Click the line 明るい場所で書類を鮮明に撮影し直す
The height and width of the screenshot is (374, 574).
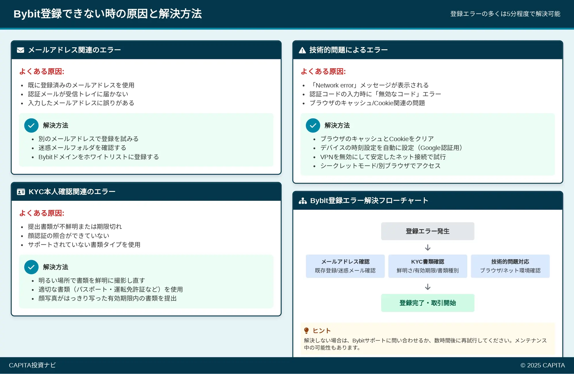tap(92, 280)
